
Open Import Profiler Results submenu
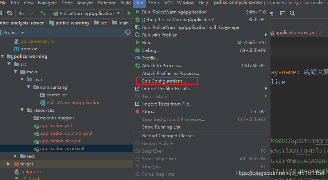coord(202,89)
